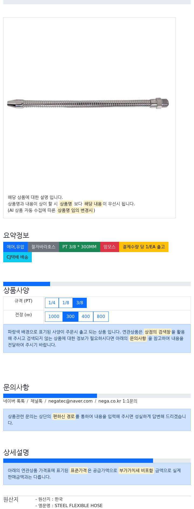194x509 pixels.
Task: Click the CJ택배 배송 shipping tag
Action: tap(18, 257)
